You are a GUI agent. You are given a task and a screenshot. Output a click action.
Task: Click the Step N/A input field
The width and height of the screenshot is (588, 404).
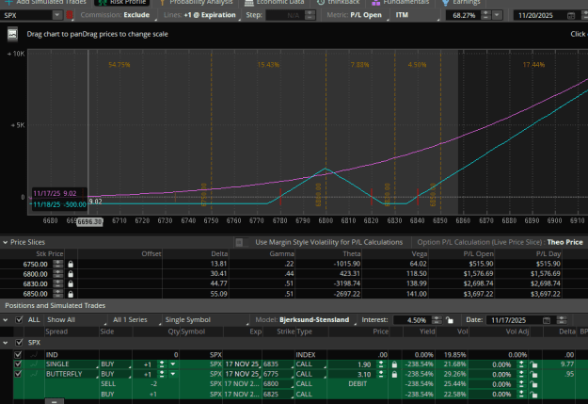pyautogui.click(x=285, y=15)
